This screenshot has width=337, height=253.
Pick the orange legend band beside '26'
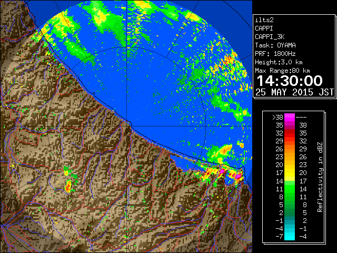(290, 149)
